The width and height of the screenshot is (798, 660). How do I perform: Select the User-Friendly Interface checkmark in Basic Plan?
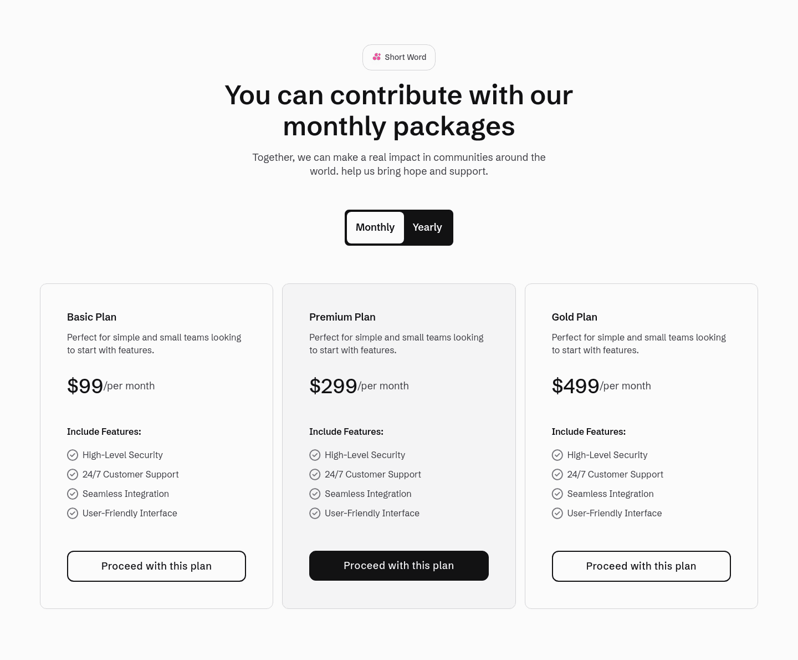(73, 513)
